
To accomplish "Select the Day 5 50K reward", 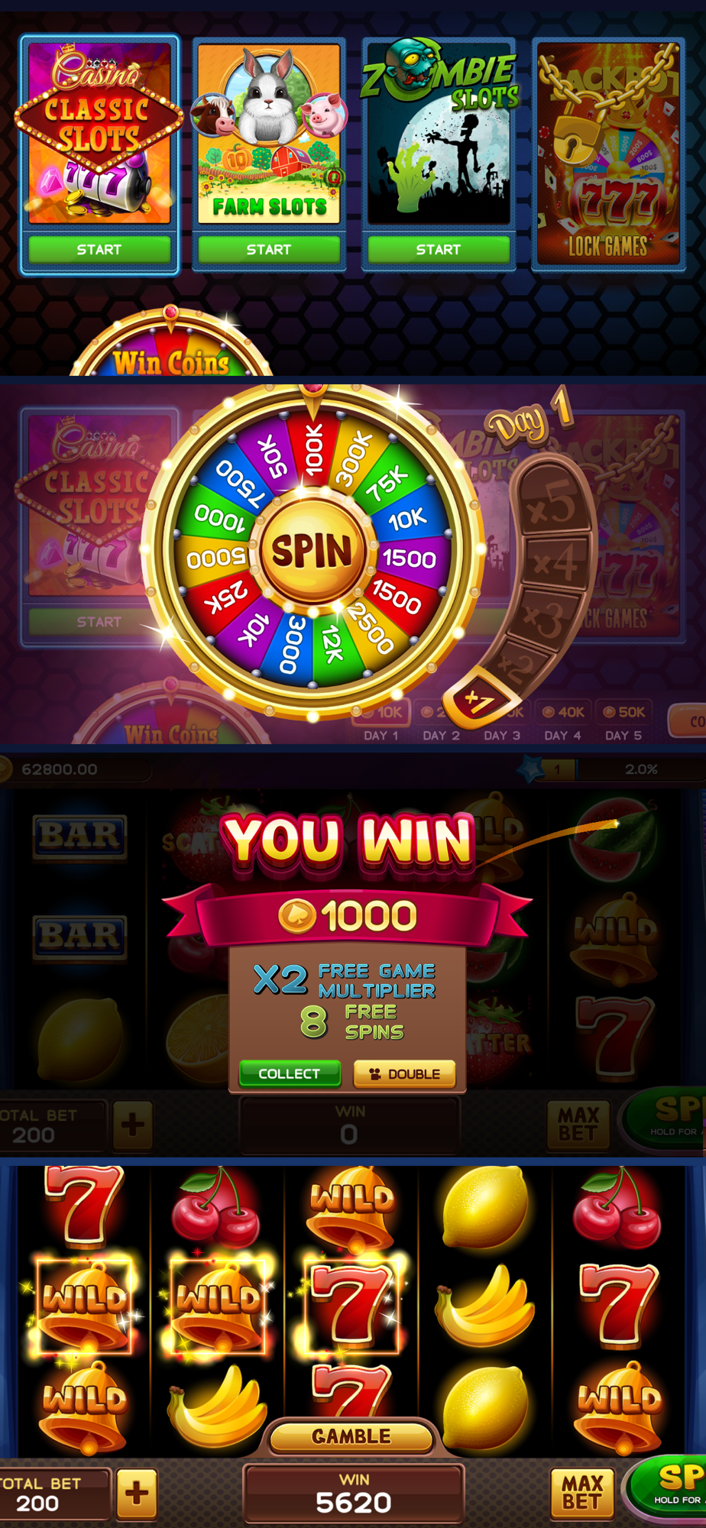I will tap(623, 712).
